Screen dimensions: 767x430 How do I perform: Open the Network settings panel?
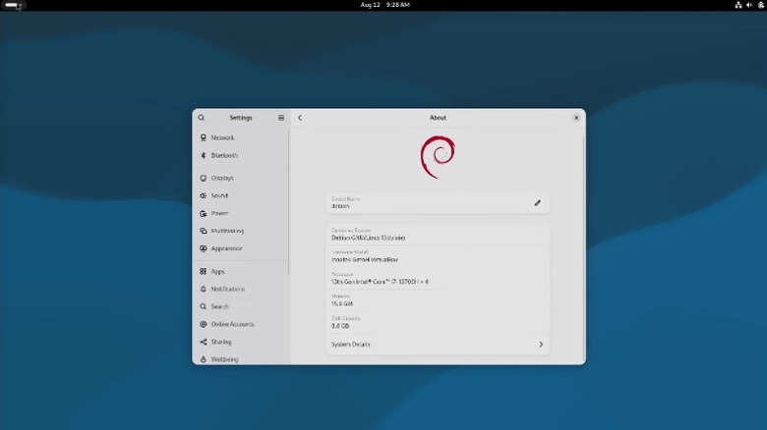point(240,137)
